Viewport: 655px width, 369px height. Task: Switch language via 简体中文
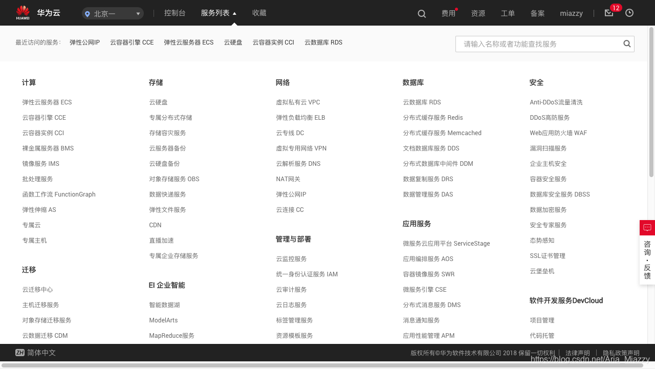coord(41,353)
